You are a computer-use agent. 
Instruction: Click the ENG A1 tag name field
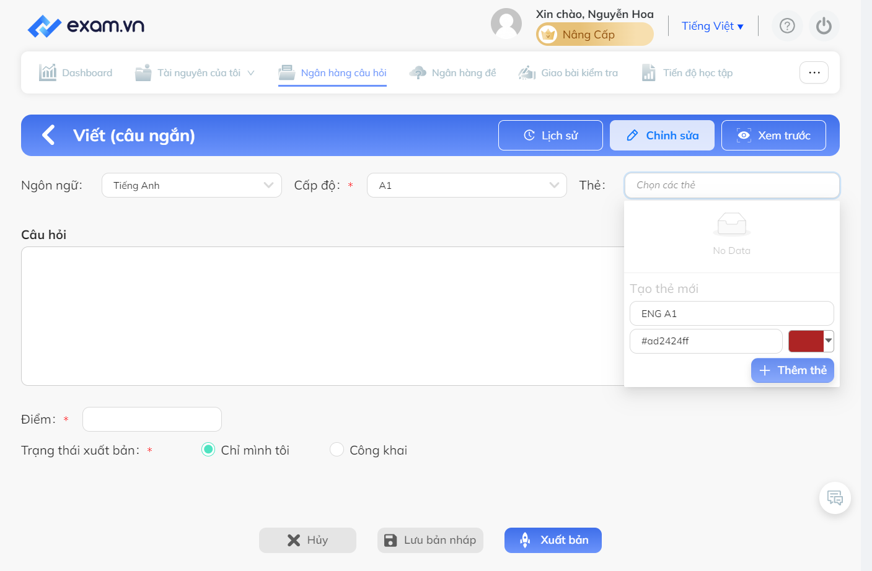point(732,313)
